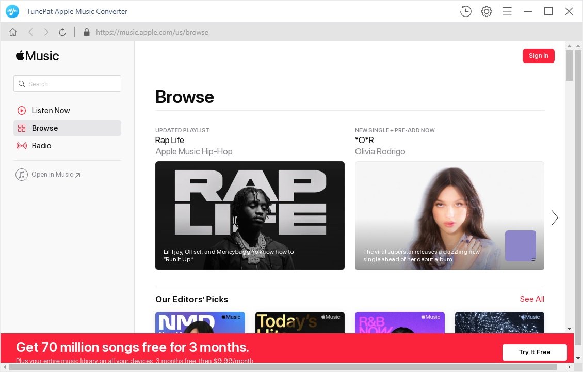Click the UPDATED PLAYLIST label

(182, 130)
